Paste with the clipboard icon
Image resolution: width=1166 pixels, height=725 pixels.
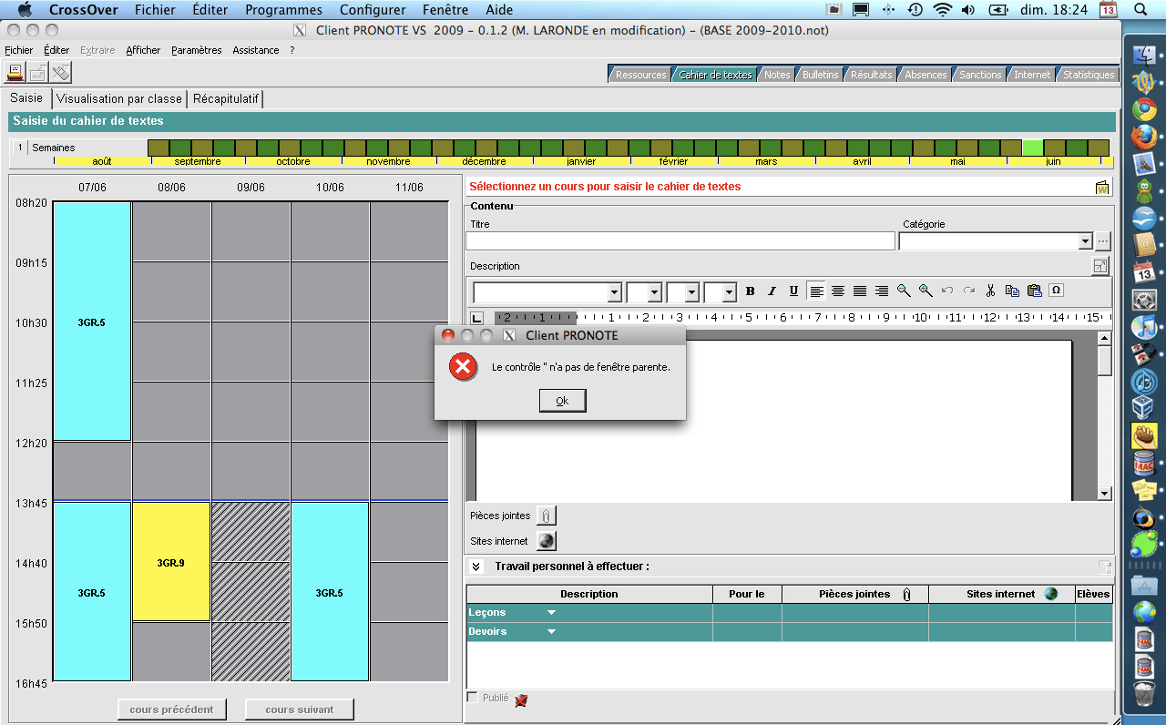pos(1035,291)
